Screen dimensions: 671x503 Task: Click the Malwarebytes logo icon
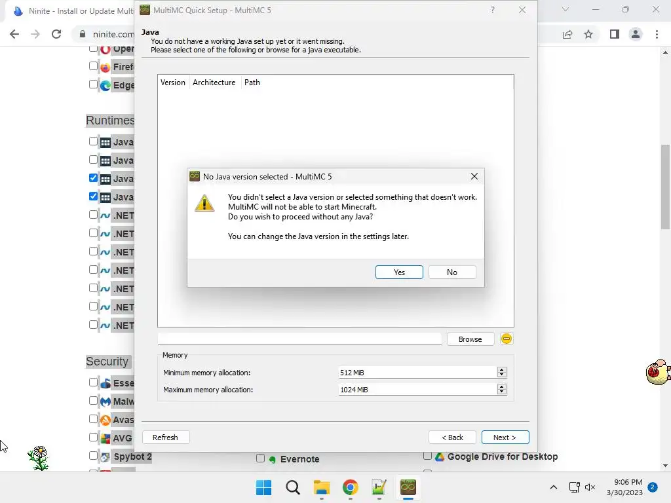pyautogui.click(x=105, y=402)
